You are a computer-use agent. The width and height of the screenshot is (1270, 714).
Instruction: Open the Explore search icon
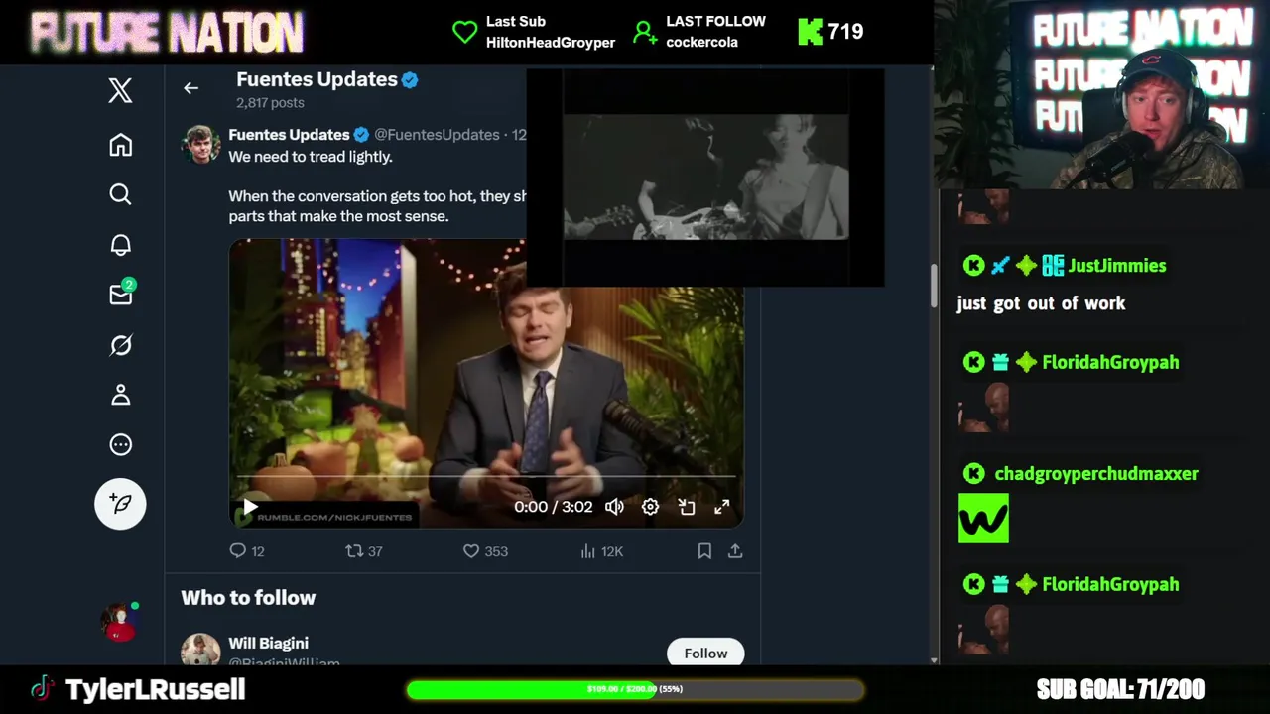click(120, 194)
